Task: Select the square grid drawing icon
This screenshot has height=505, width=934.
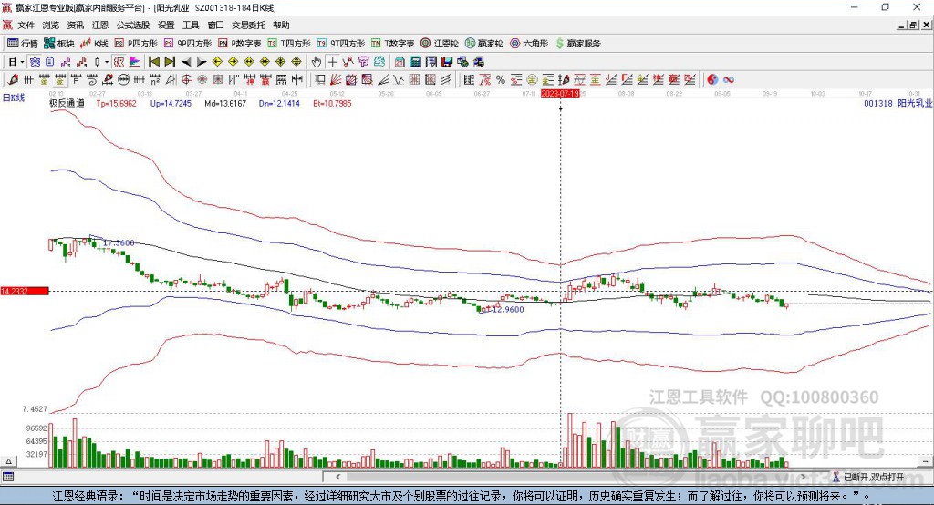Action: pyautogui.click(x=415, y=79)
